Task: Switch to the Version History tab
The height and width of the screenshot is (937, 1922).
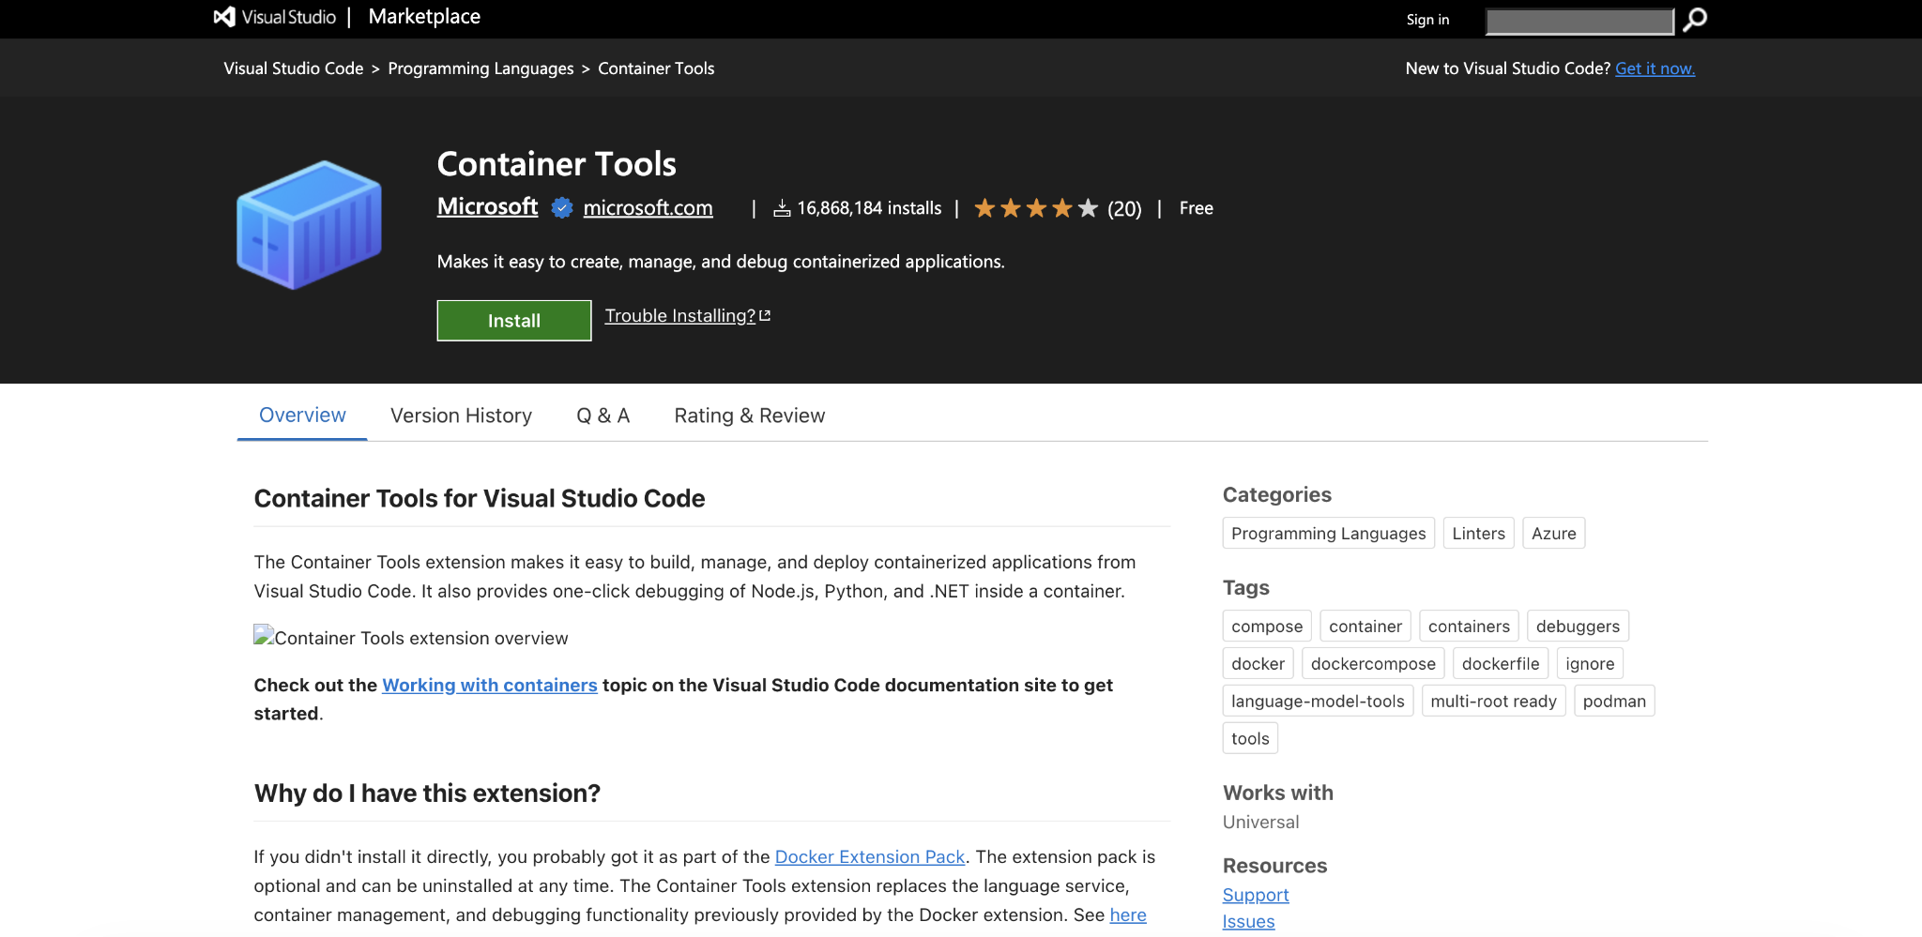Action: click(x=461, y=416)
